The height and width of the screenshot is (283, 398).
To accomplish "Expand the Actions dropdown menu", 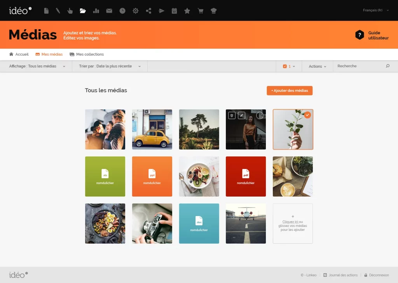I will 317,67.
